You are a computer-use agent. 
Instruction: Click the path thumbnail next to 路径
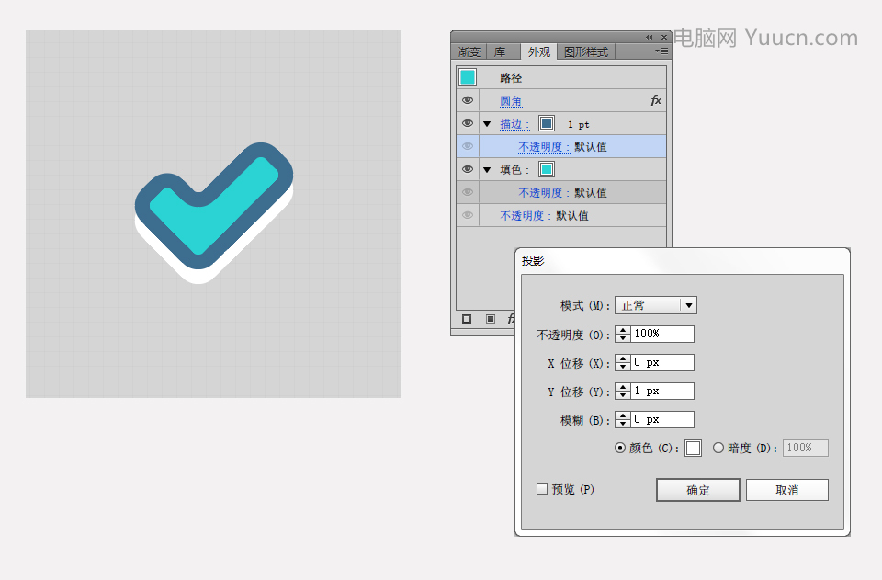tap(468, 77)
